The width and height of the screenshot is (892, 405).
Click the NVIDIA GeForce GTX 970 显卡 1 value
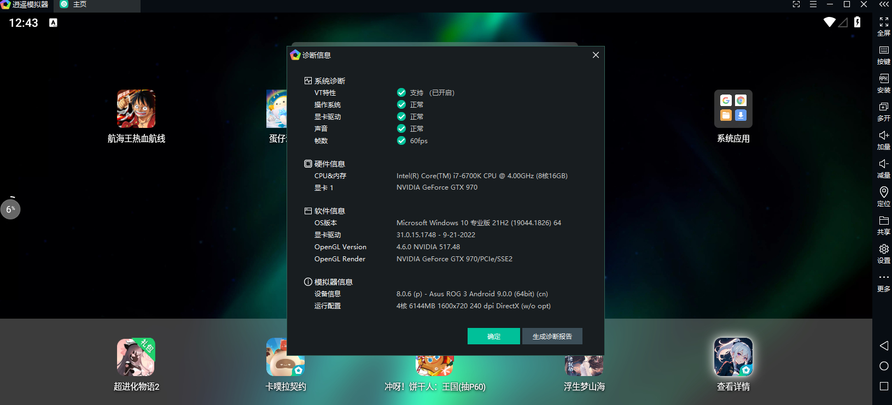(x=437, y=187)
